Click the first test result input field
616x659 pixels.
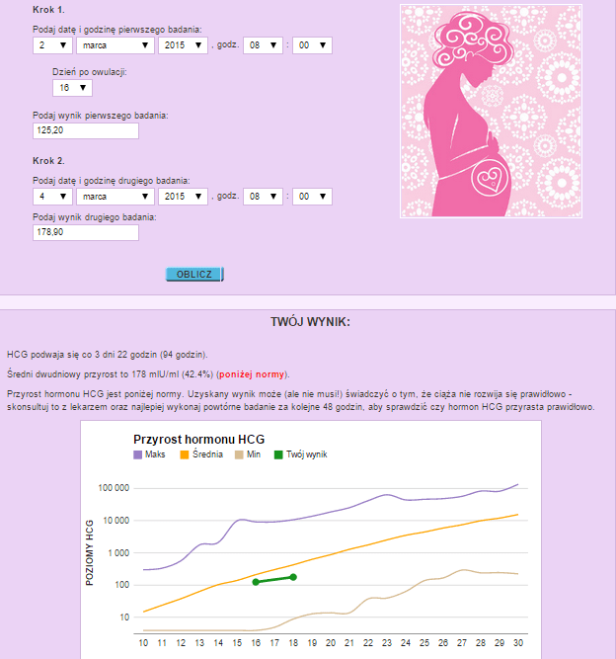tap(85, 130)
